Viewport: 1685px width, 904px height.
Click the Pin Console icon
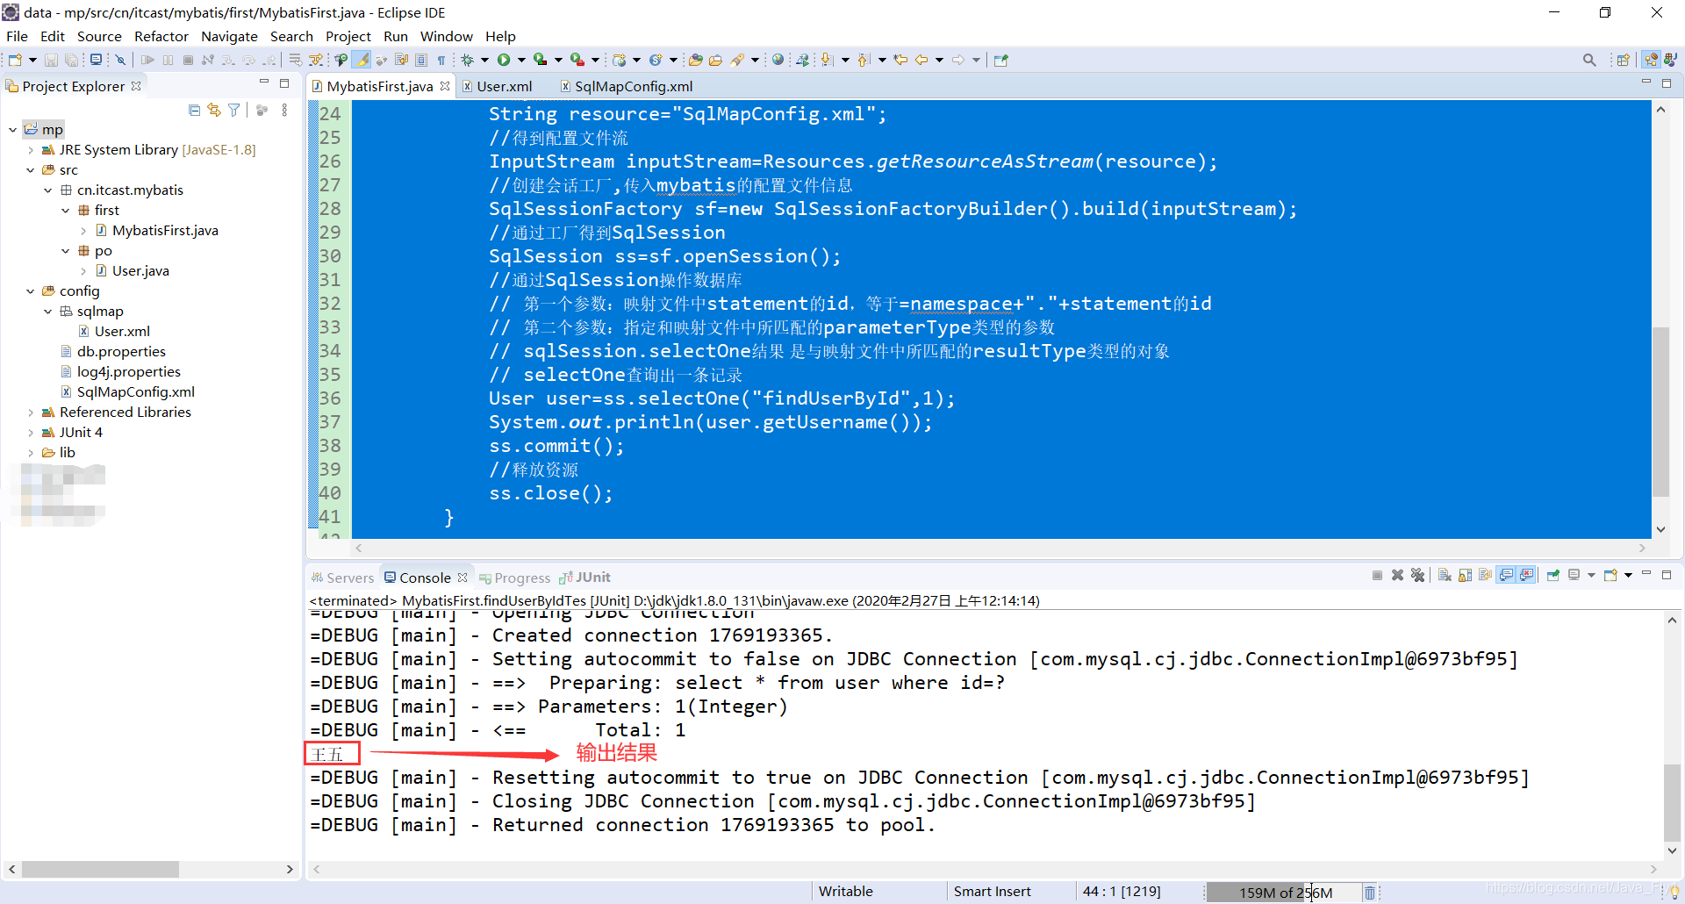point(1553,576)
